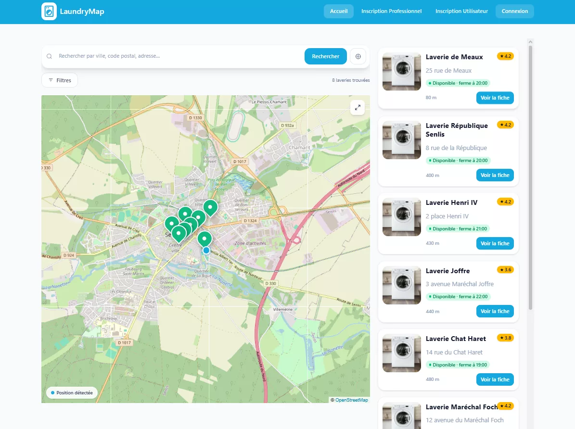
Task: Click the search magnifier icon
Action: [x=49, y=56]
